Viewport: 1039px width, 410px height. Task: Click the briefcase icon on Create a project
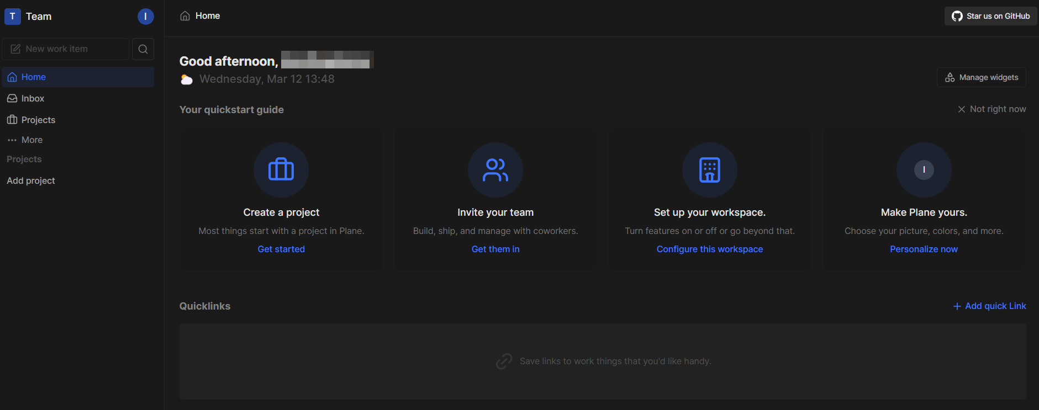click(x=281, y=169)
